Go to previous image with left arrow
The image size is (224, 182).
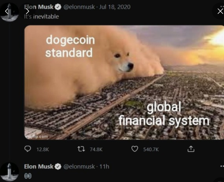pos(6,11)
